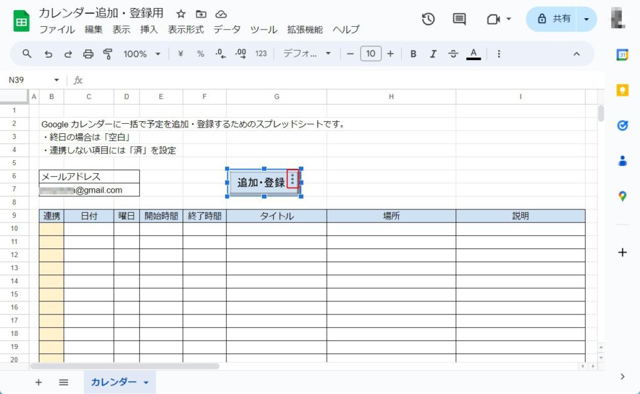The image size is (640, 394).
Task: Open the 100% zoom dropdown
Action: (x=142, y=54)
